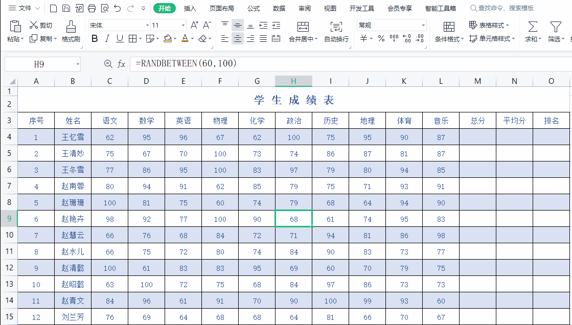Toggle 自动换行 wrap text
Image resolution: width=572 pixels, height=325 pixels.
tap(336, 31)
